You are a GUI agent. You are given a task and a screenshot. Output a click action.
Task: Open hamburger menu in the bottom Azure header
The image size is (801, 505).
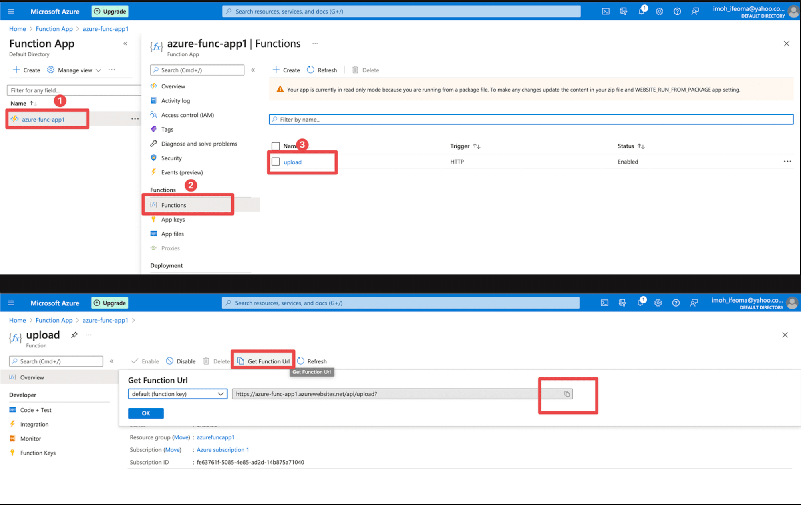[11, 303]
